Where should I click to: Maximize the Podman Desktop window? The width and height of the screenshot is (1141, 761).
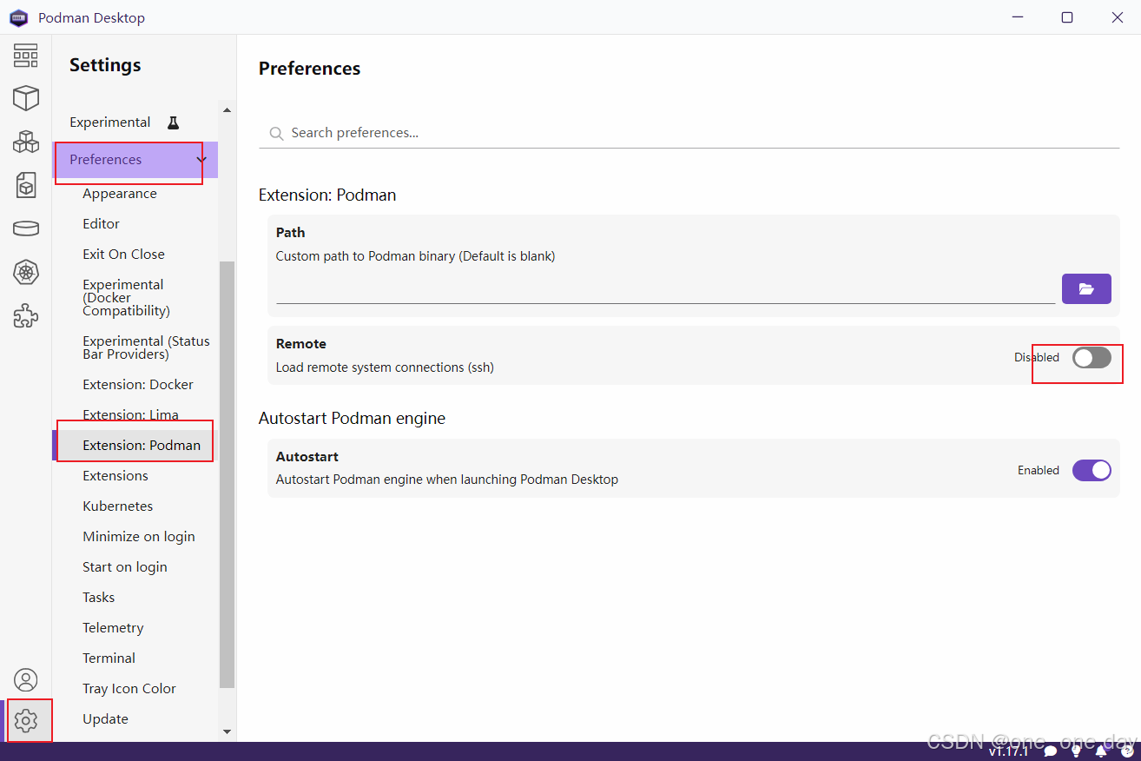(x=1067, y=17)
